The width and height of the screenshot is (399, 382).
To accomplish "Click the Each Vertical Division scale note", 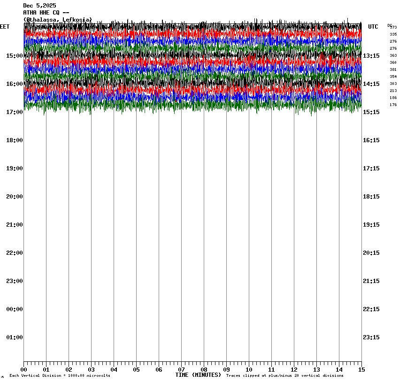I will [x=60, y=376].
